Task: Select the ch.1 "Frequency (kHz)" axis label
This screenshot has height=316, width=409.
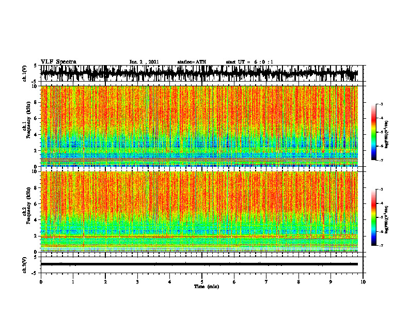Action: (29, 120)
